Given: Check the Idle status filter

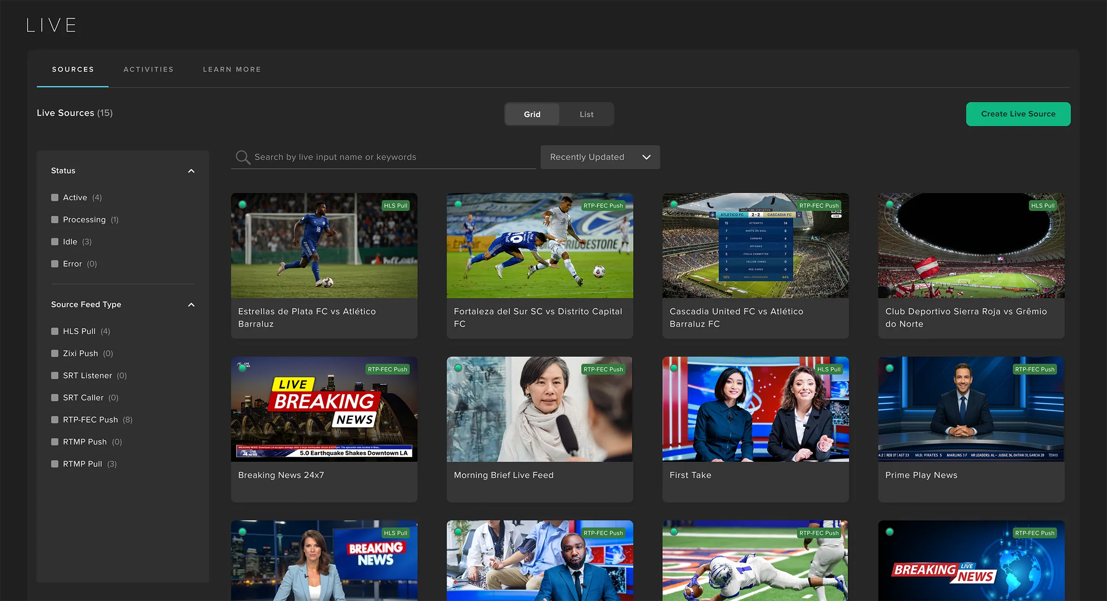Looking at the screenshot, I should point(55,242).
